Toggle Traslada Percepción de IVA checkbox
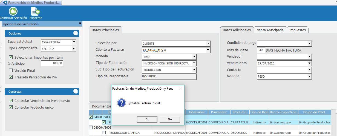This screenshot has width=337, height=136. pos(11,77)
